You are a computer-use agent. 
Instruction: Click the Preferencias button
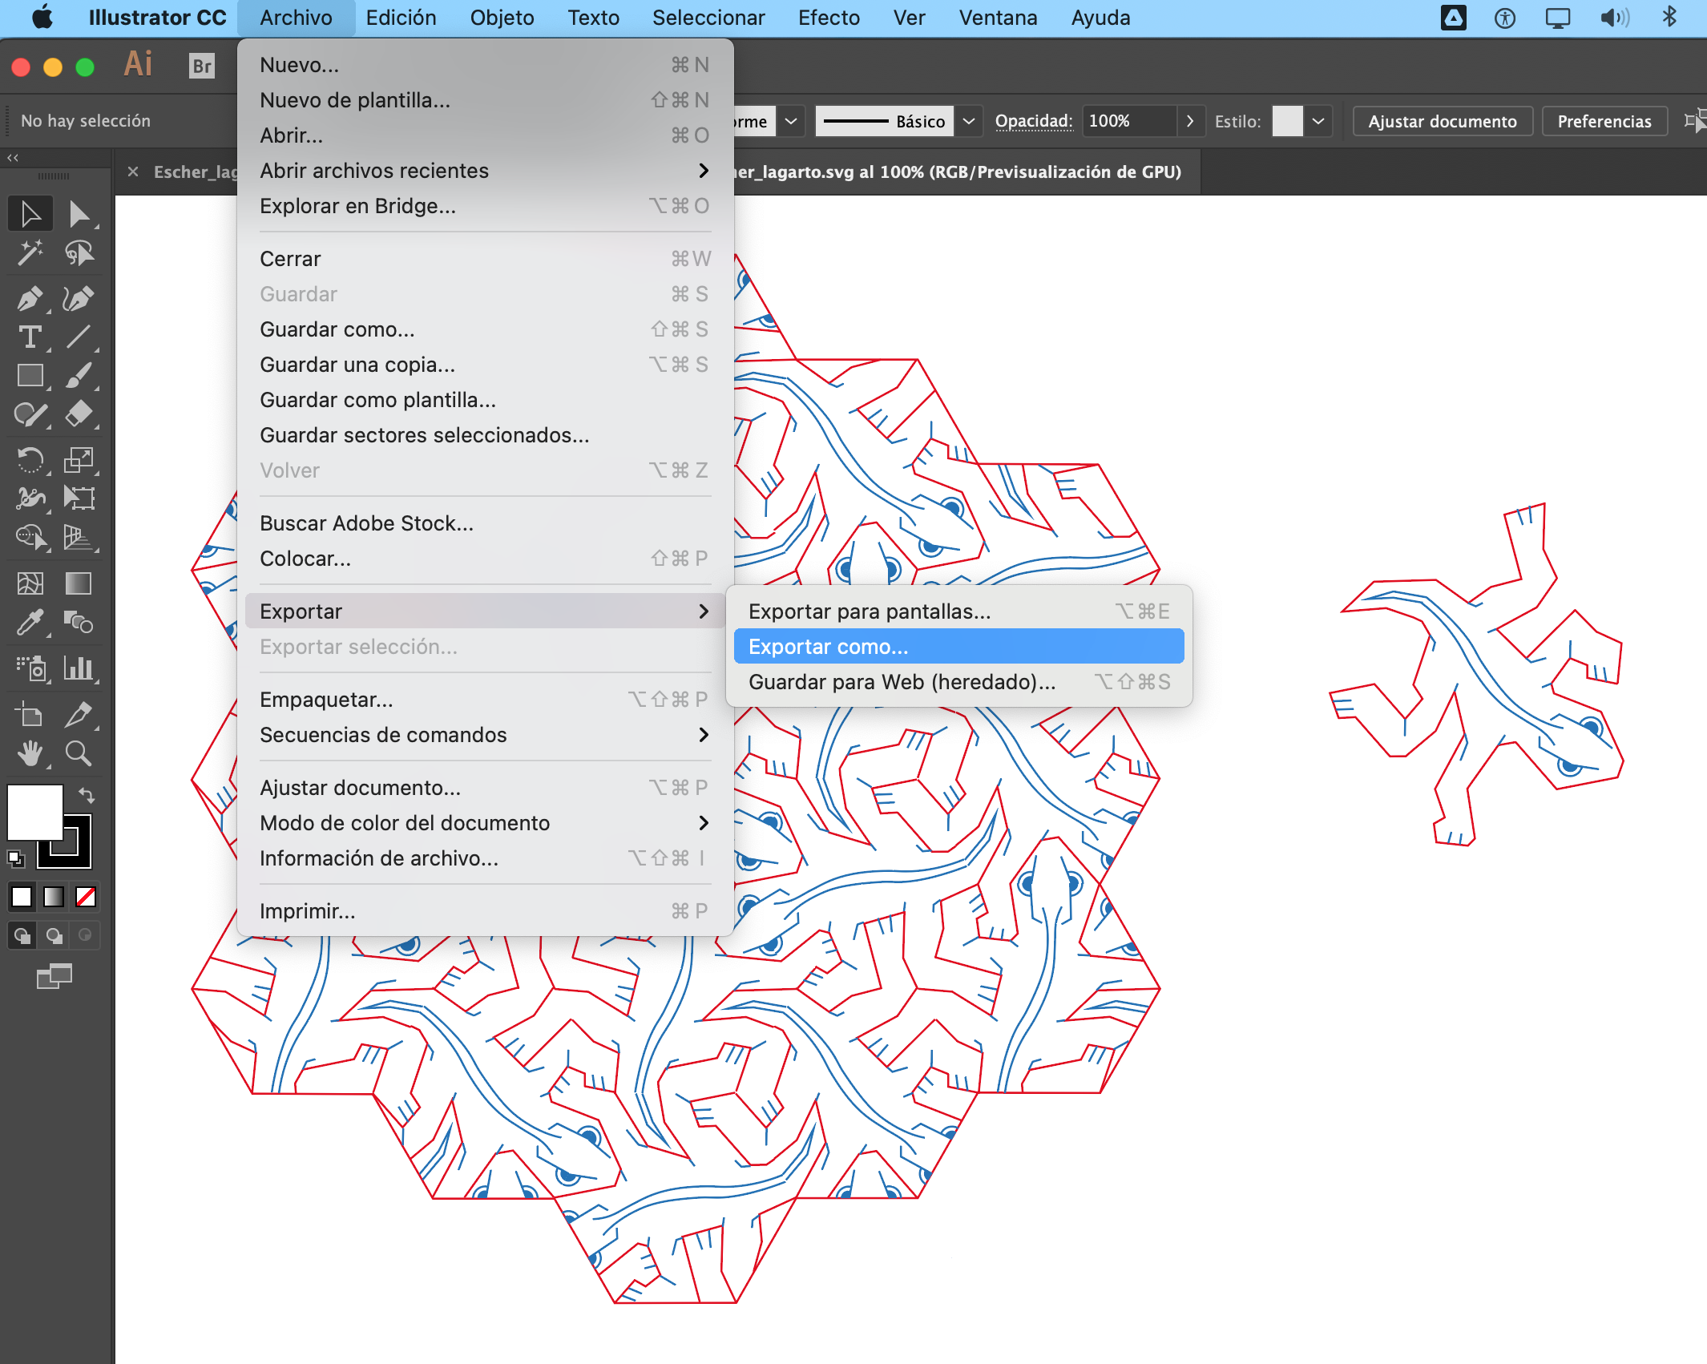pos(1604,122)
